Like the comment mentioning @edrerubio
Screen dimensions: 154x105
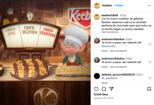pos(150,44)
